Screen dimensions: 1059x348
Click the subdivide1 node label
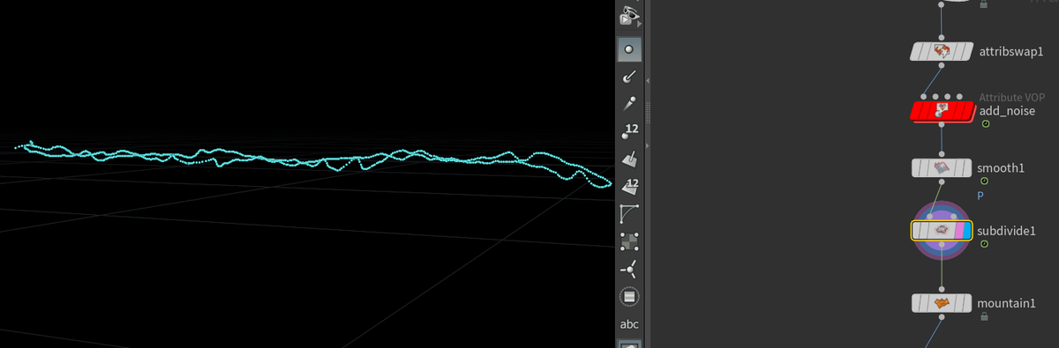click(1006, 231)
